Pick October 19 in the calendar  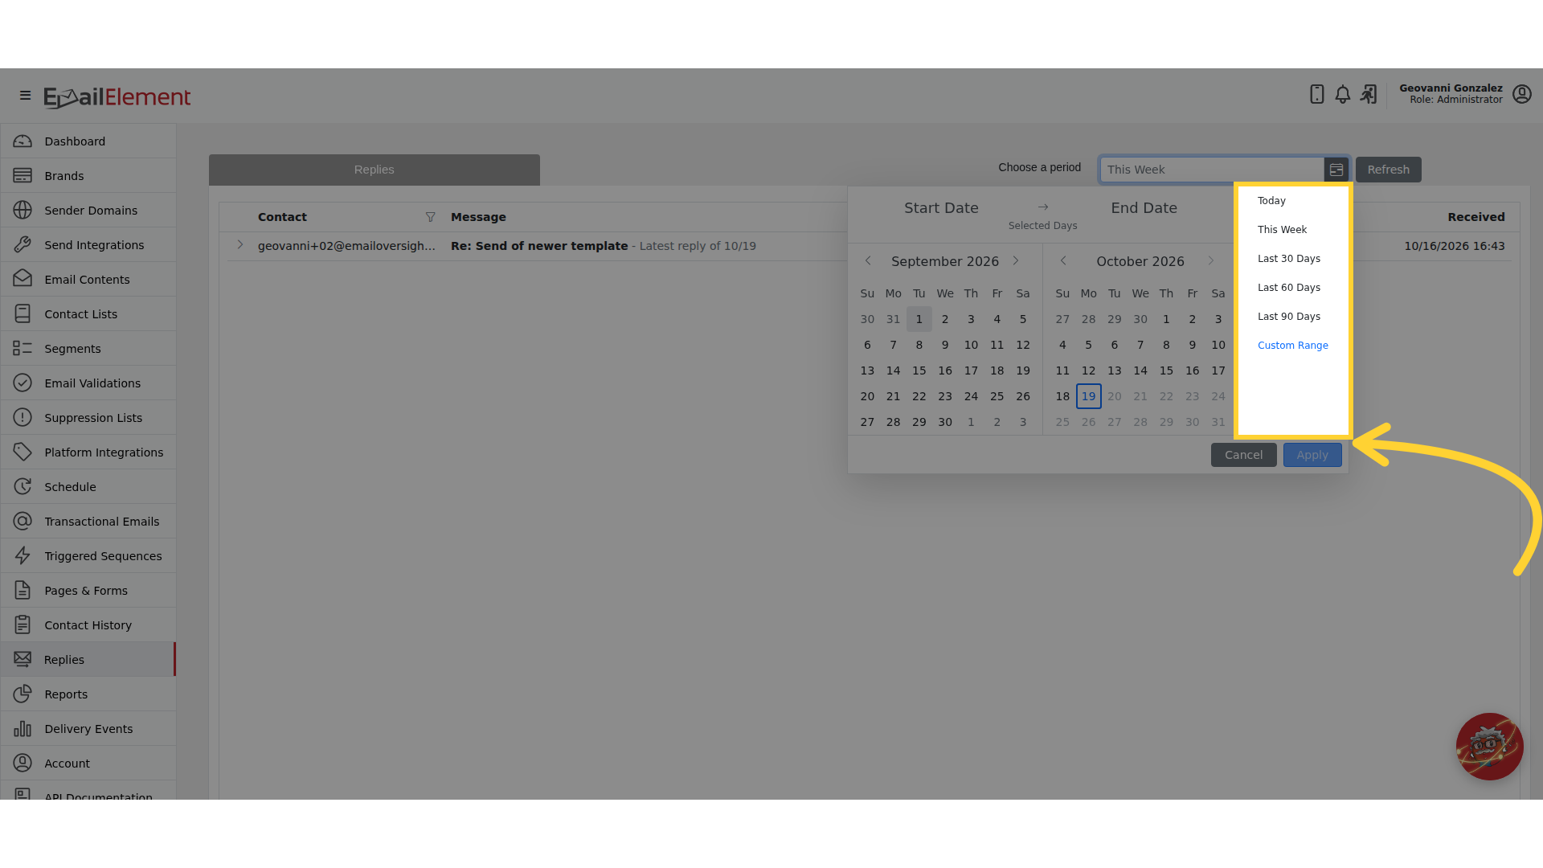1088,396
